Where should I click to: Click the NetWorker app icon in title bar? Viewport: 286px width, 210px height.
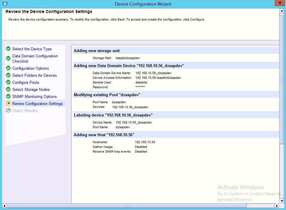click(4, 4)
